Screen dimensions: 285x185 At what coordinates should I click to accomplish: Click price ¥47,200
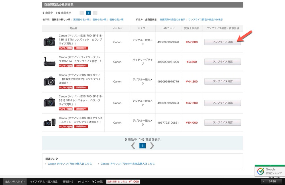[x=192, y=103]
